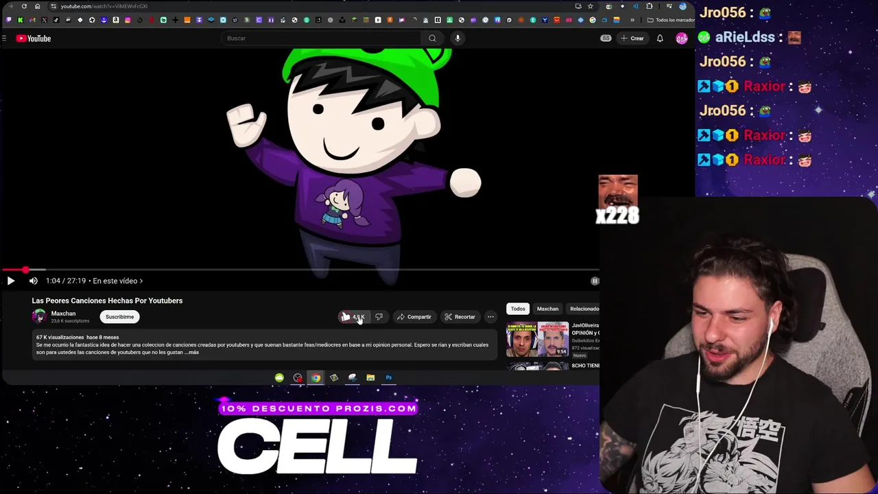Play the paused YouTube video
878x494 pixels.
pyautogui.click(x=10, y=281)
